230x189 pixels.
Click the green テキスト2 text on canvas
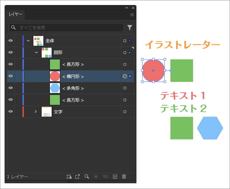click(183, 108)
